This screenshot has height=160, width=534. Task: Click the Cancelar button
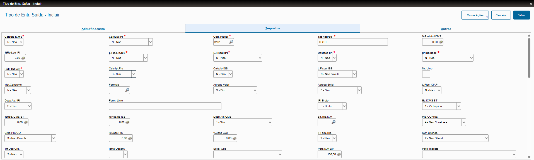coord(501,15)
